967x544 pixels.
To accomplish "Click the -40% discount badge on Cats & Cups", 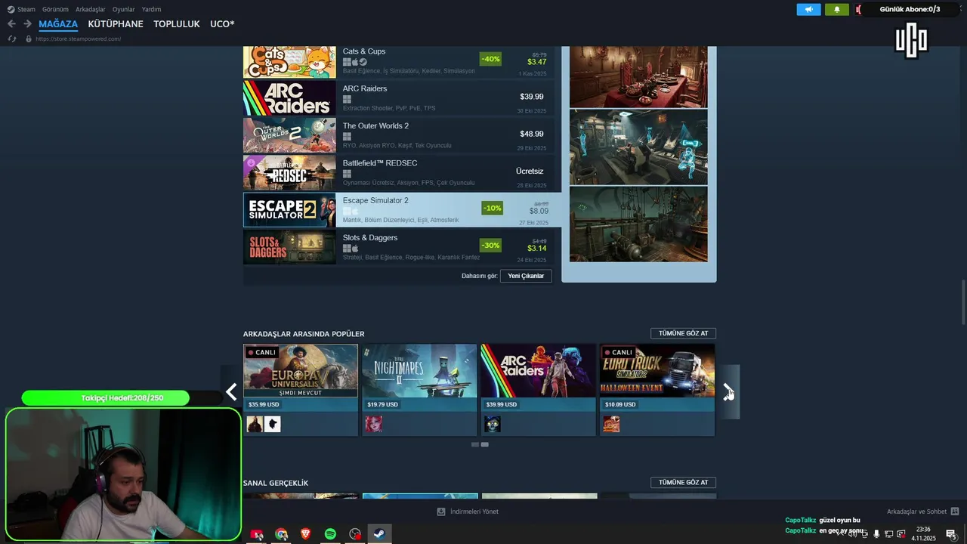I will (x=490, y=59).
